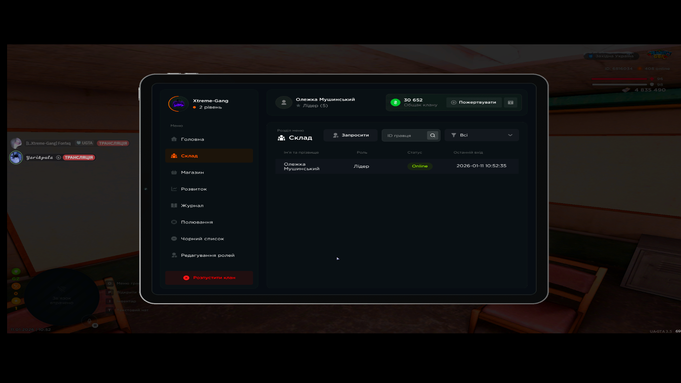Click the Пожертвувати donate button
The width and height of the screenshot is (681, 383).
[x=474, y=102]
